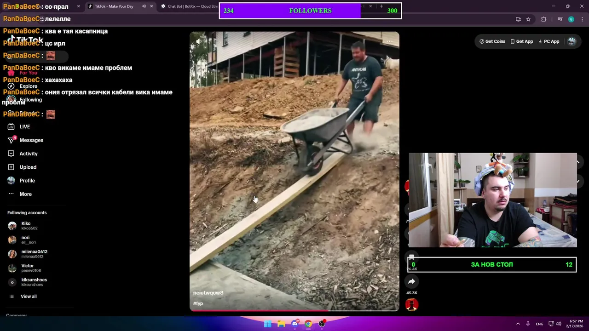
Task: Open the kiksunshoes account
Action: [x=28, y=282]
